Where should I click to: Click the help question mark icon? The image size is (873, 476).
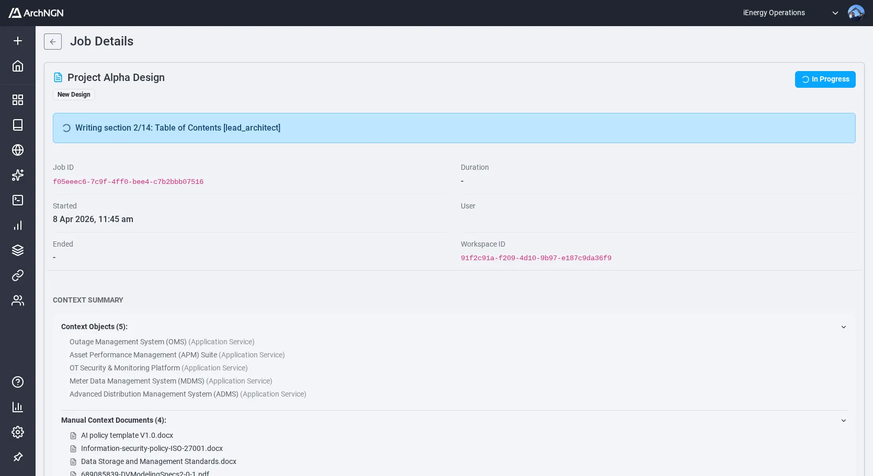(17, 382)
